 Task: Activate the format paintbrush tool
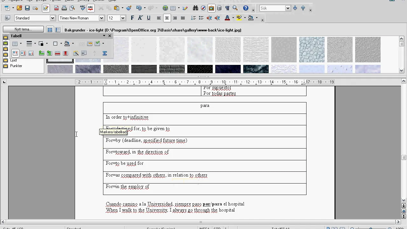pos(129,8)
